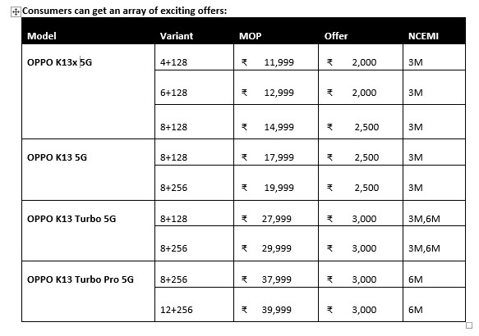Click the 39,999 price cell

click(276, 304)
